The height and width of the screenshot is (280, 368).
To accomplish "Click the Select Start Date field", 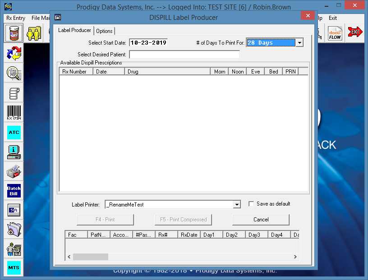I will [148, 43].
